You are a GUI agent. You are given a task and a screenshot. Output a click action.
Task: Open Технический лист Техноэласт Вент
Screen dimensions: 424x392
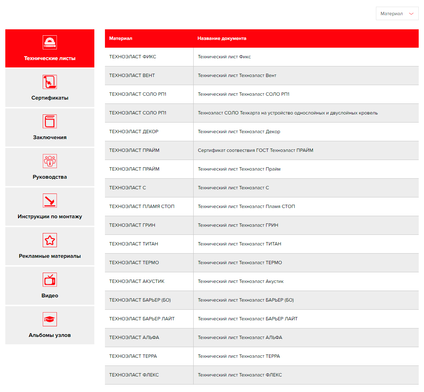(237, 76)
